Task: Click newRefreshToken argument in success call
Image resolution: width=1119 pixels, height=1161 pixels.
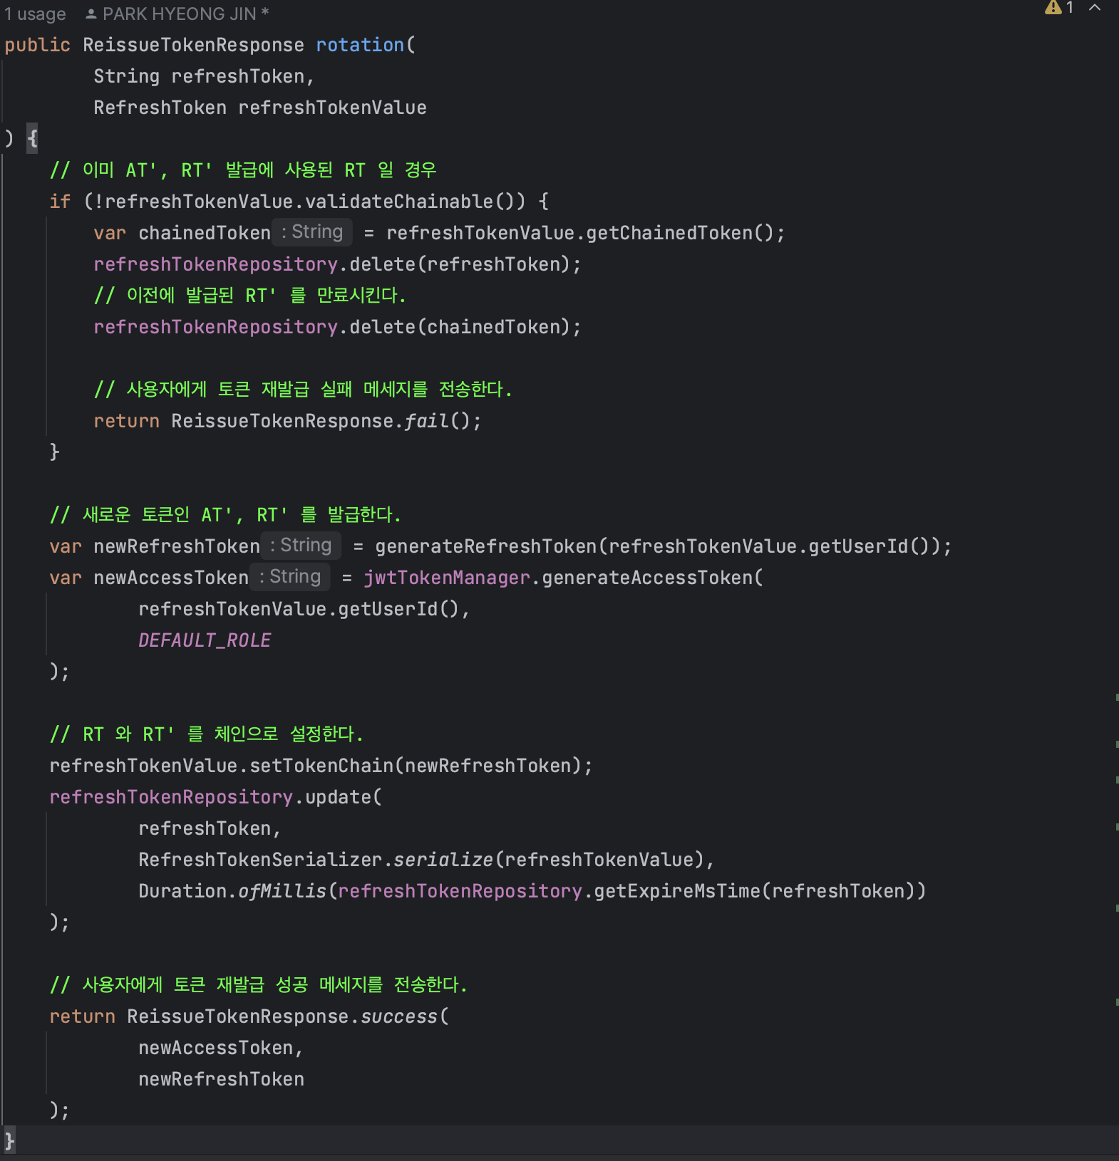Action: [x=221, y=1079]
